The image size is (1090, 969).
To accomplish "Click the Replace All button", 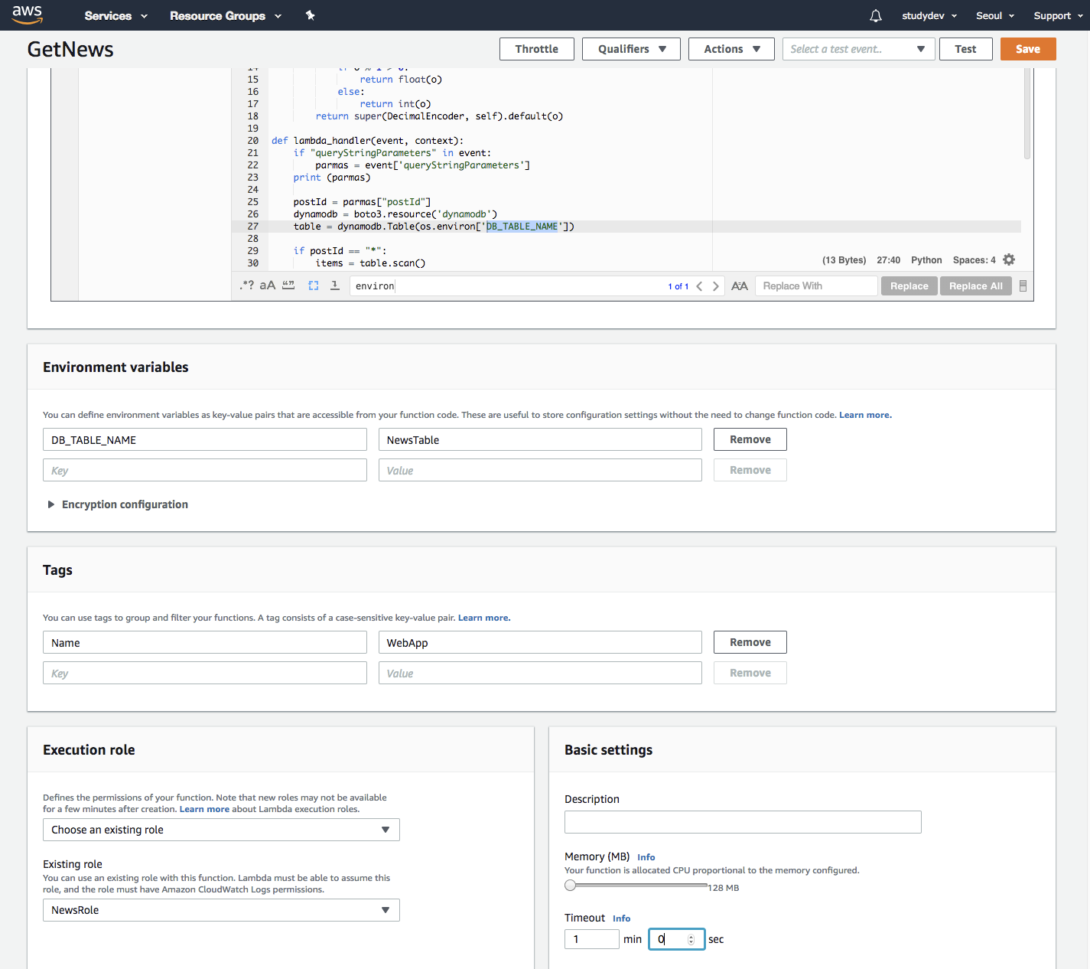I will 976,286.
